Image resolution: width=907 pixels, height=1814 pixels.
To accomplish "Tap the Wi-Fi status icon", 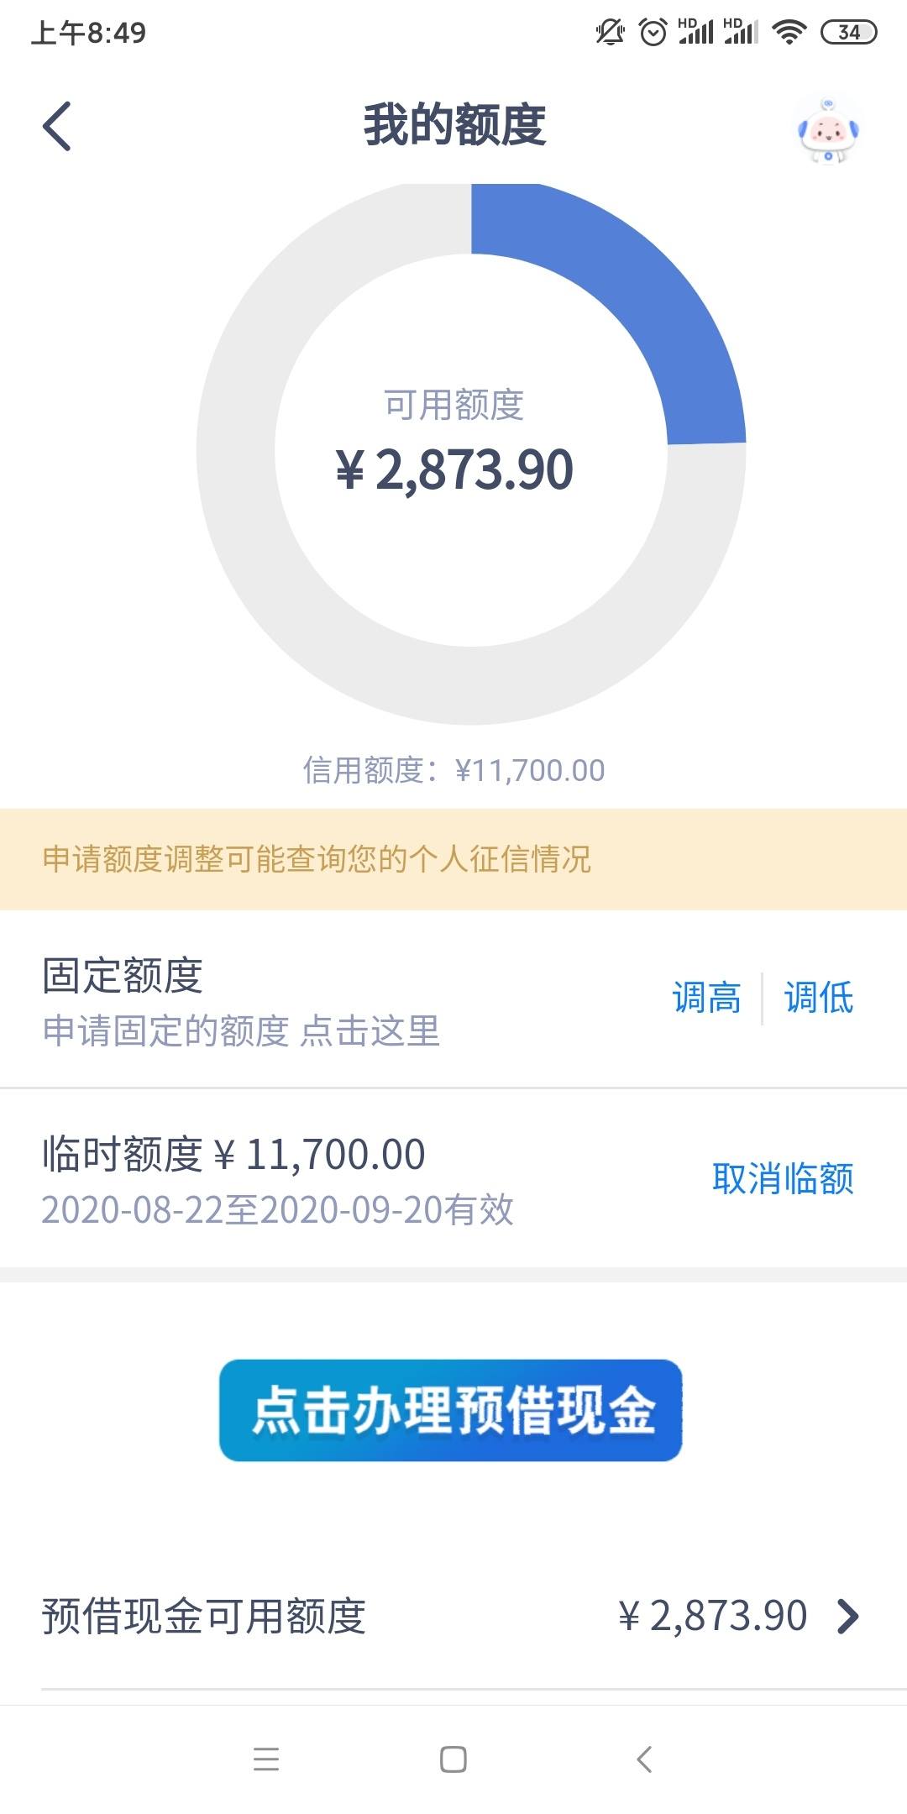I will (x=789, y=33).
